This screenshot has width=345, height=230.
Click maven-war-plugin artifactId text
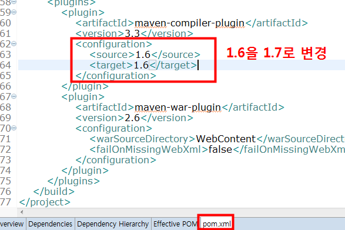pyautogui.click(x=177, y=107)
